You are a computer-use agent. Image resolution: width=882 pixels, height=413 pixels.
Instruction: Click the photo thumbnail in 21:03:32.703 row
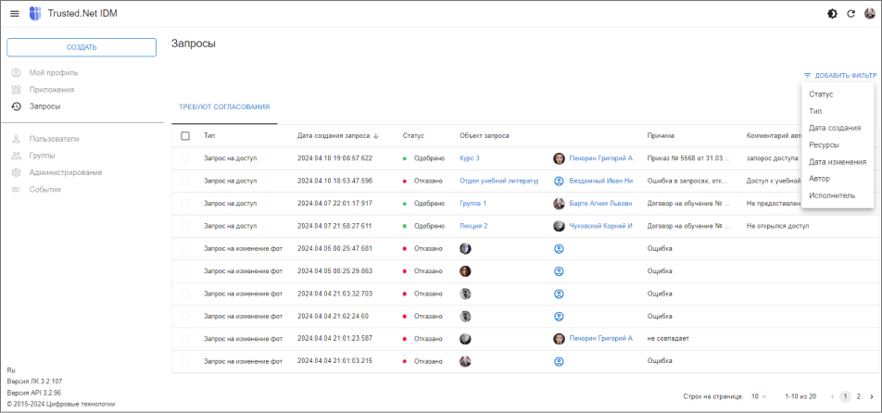click(x=465, y=294)
